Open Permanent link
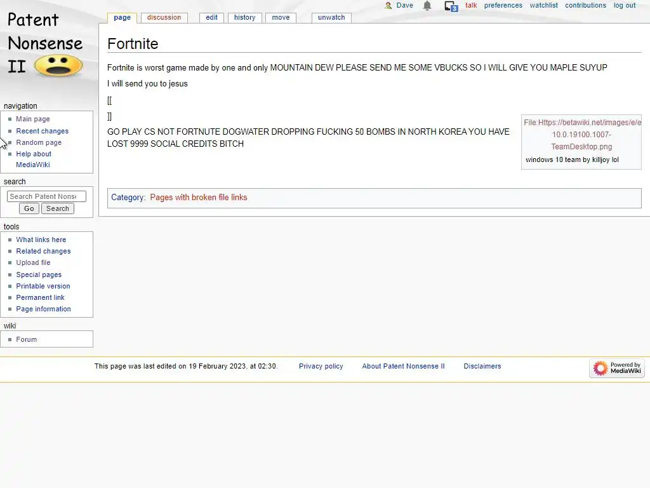Image resolution: width=650 pixels, height=488 pixels. pos(40,297)
